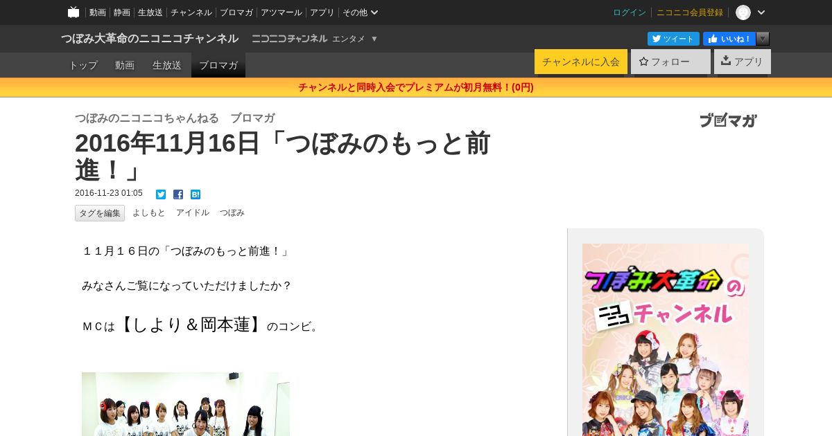This screenshot has height=436, width=832.
Task: Open the 静画 top navigation link
Action: (122, 12)
